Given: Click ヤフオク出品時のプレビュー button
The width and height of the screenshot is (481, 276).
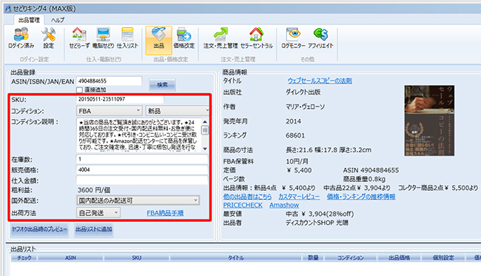Looking at the screenshot, I should pyautogui.click(x=39, y=229).
